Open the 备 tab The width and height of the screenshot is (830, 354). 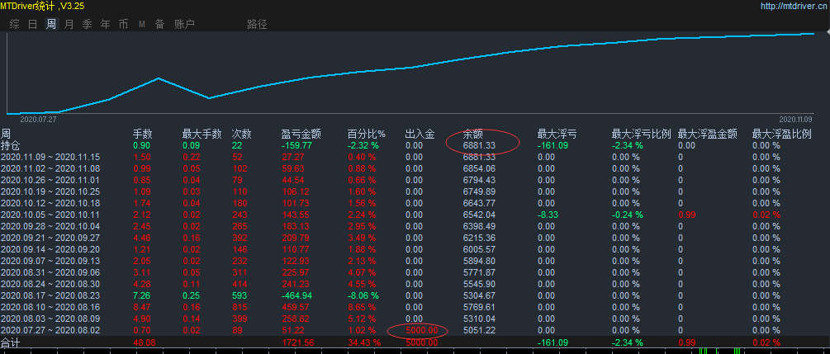pos(159,24)
